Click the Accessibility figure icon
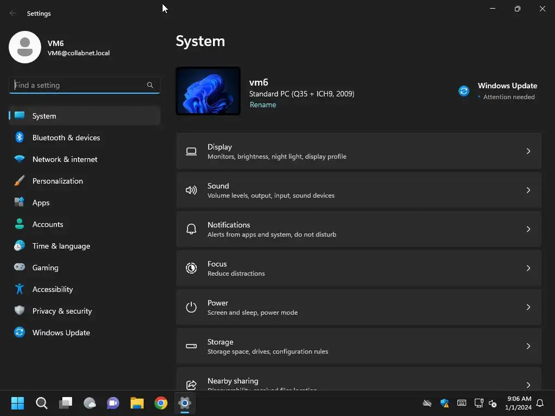The height and width of the screenshot is (416, 555). pyautogui.click(x=20, y=289)
